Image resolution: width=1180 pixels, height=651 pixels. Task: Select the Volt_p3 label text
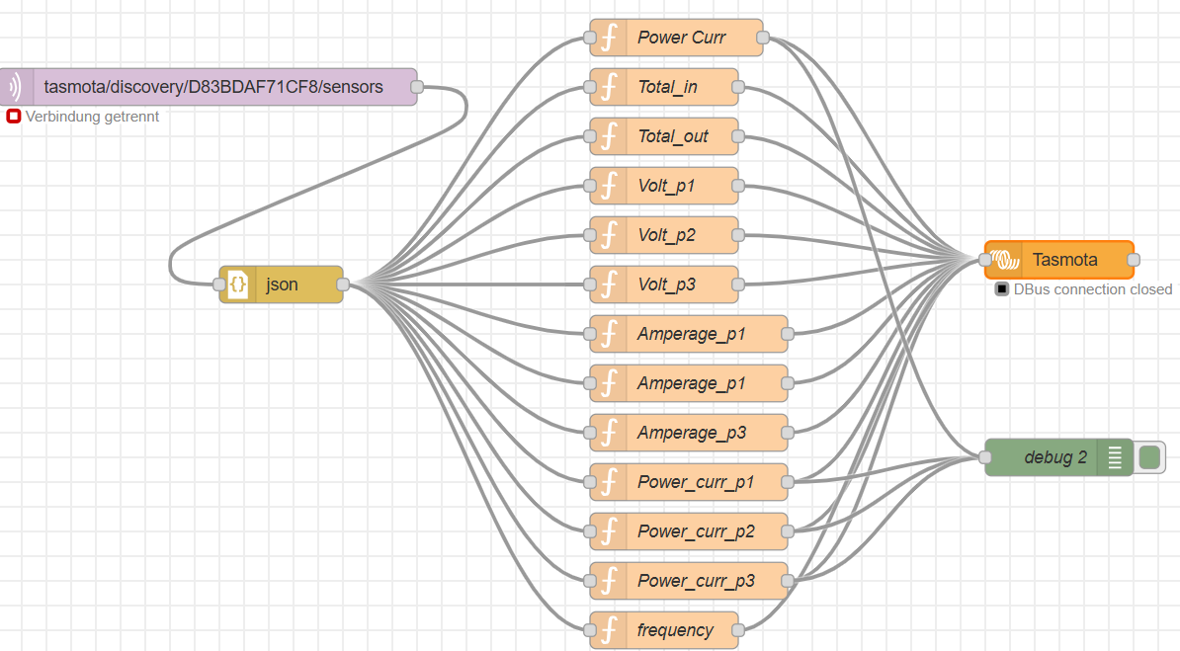tap(666, 285)
